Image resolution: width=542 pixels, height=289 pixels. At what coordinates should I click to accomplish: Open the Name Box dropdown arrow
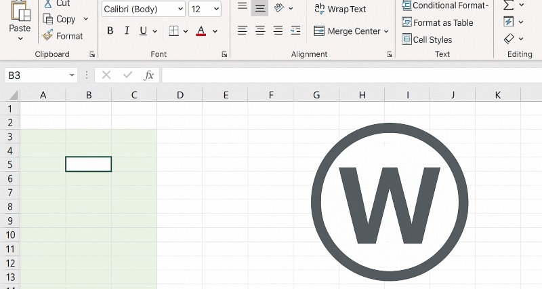[x=72, y=75]
